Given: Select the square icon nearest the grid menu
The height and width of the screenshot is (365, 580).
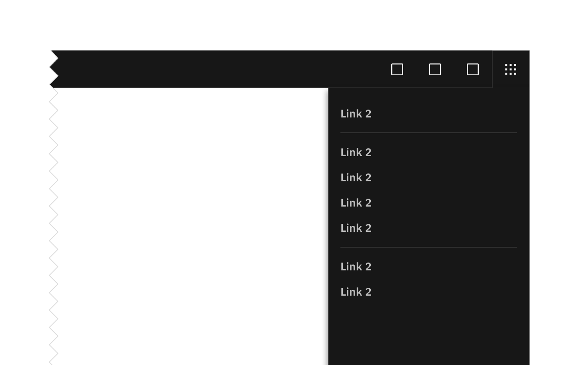Looking at the screenshot, I should [x=472, y=69].
